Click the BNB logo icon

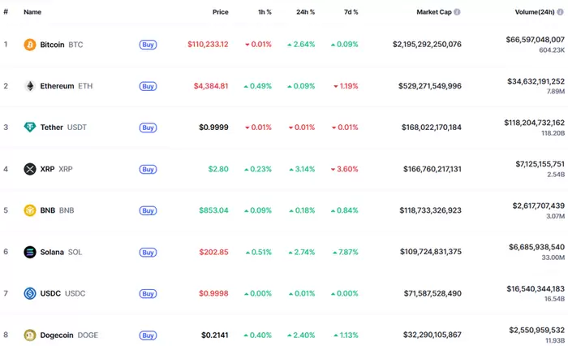coord(30,210)
